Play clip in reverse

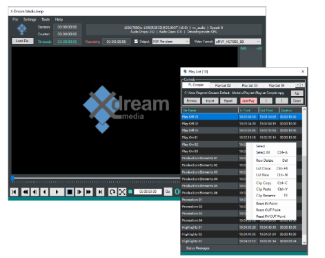(45, 192)
